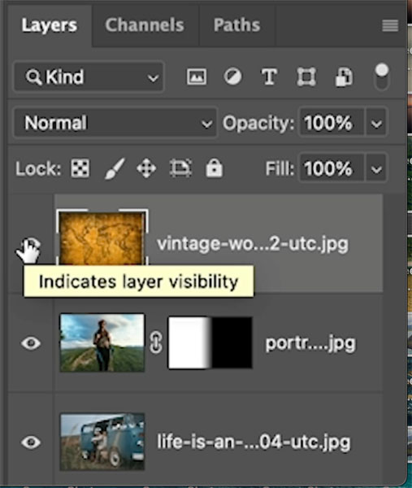Viewport: 412px width, 488px height.
Task: Filter for adjustment layers icon
Action: click(x=232, y=76)
